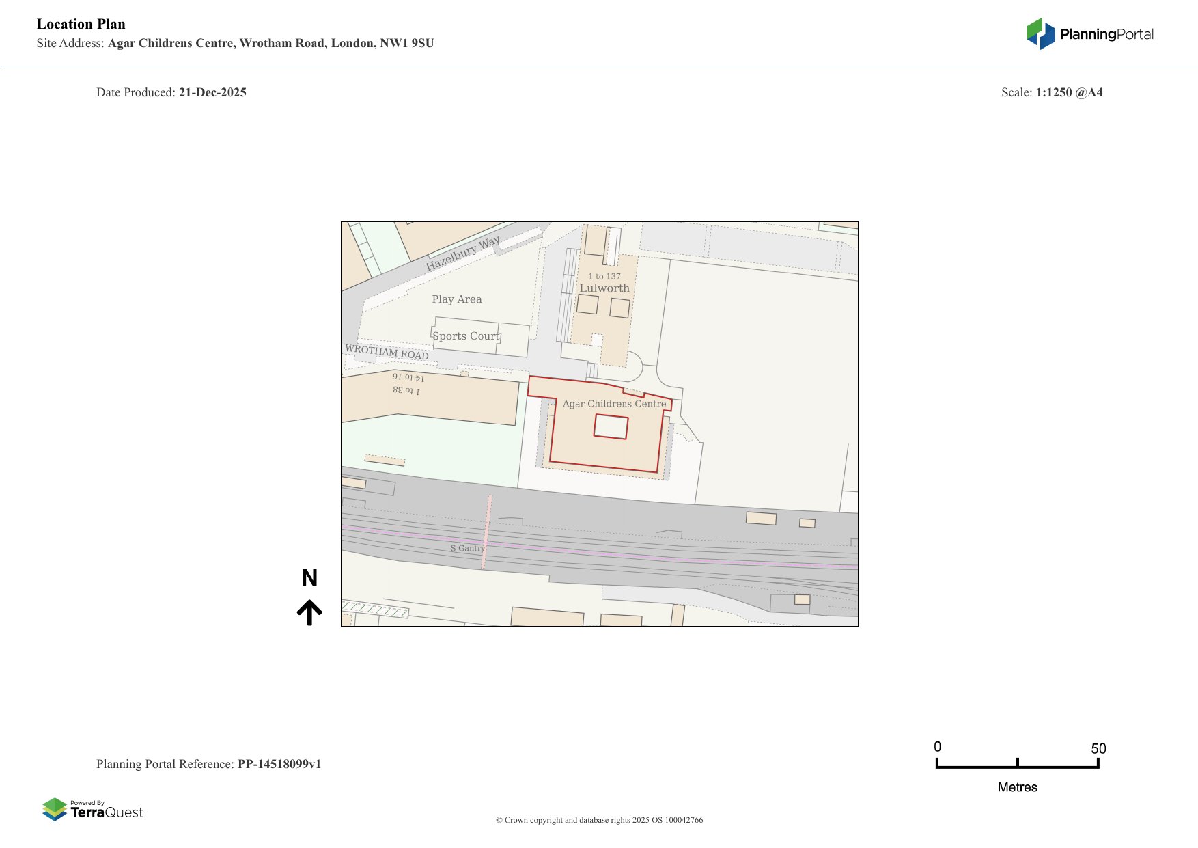The width and height of the screenshot is (1198, 848).
Task: Click the north arrow symbol
Action: coord(311,611)
